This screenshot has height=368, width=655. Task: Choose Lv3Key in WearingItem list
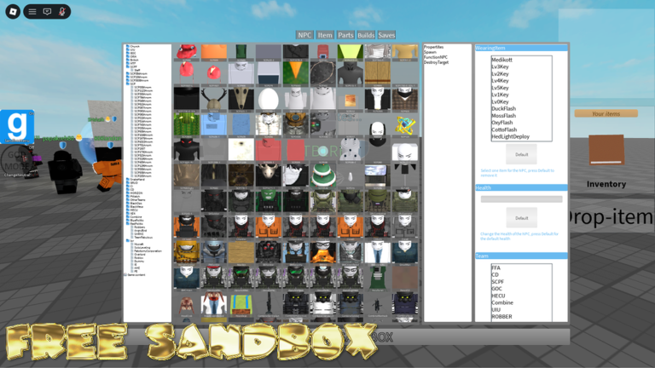(x=500, y=66)
